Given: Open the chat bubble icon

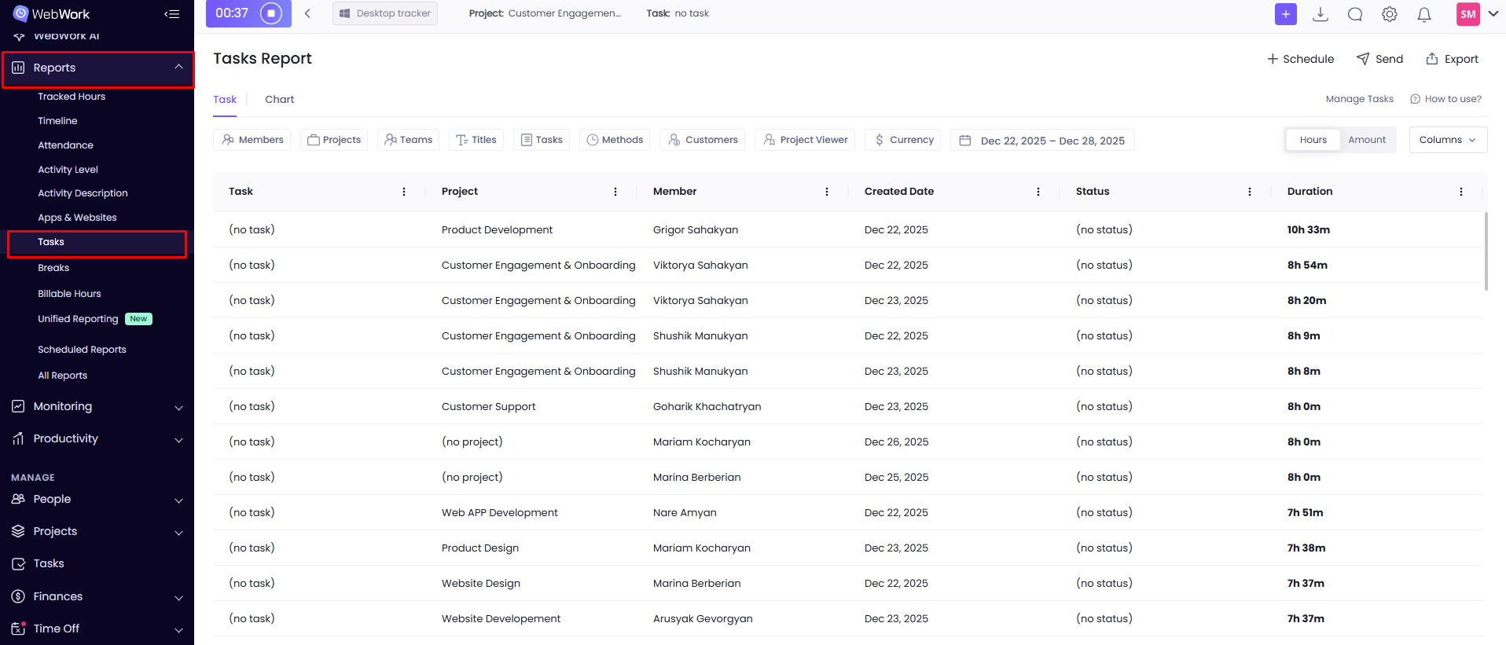Looking at the screenshot, I should click(x=1355, y=14).
